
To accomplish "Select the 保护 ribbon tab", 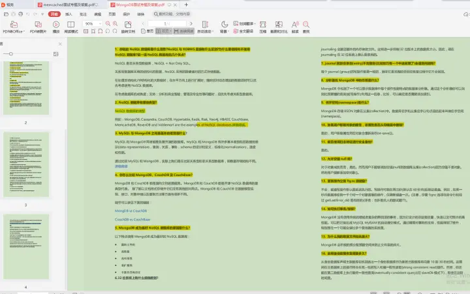I will coord(127,14).
